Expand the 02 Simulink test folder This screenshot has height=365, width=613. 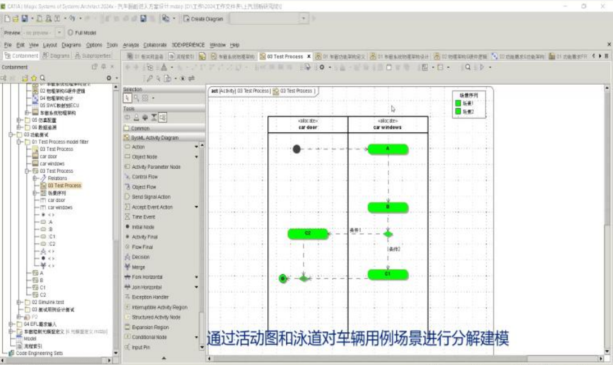tap(20, 302)
